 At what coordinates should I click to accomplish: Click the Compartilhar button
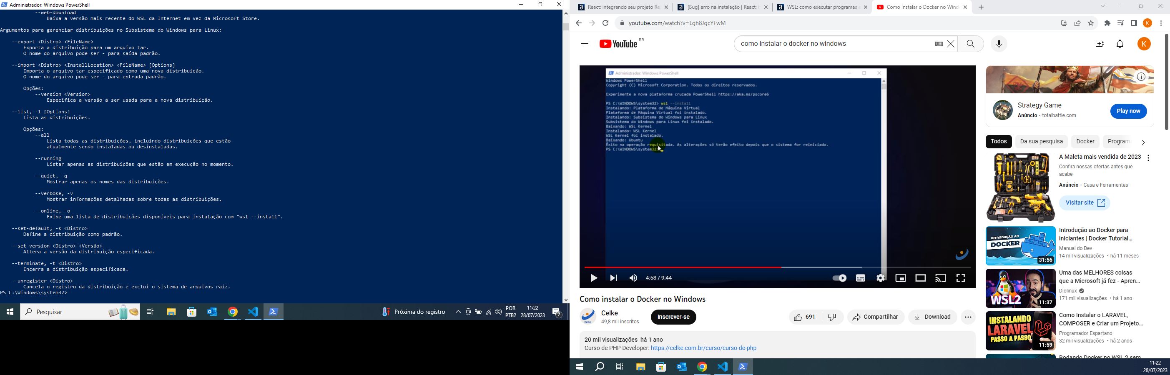tap(876, 317)
